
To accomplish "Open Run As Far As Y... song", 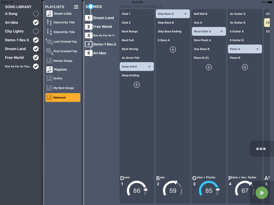I will pos(105,35).
